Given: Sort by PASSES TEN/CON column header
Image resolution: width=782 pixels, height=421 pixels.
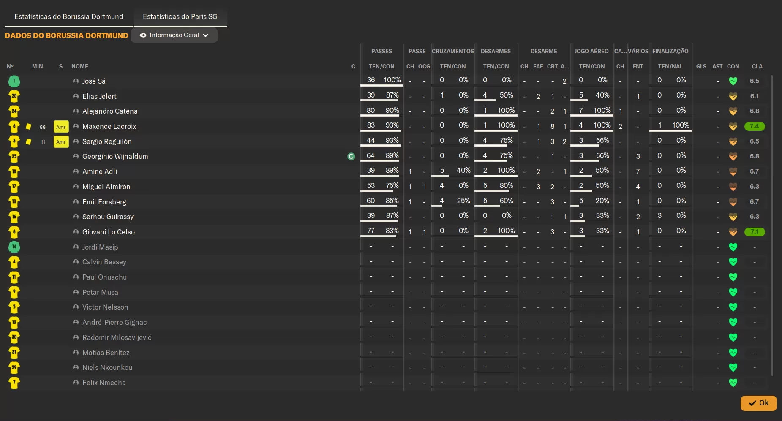Looking at the screenshot, I should click(x=381, y=66).
